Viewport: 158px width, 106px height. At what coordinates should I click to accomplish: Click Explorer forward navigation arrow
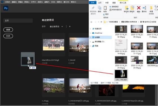click(95, 22)
